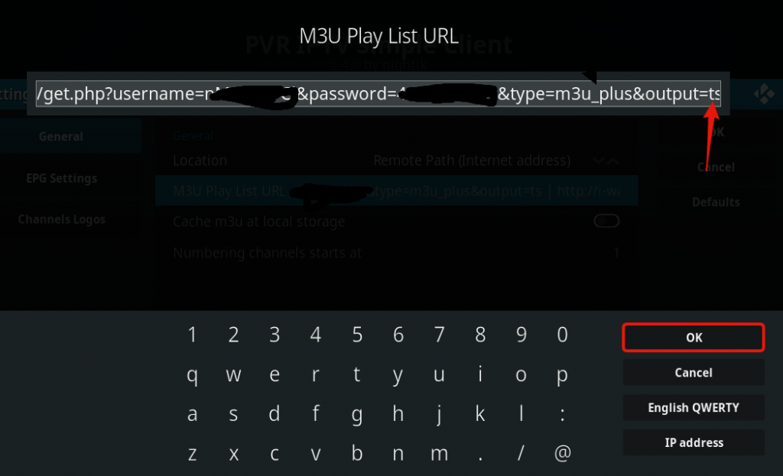783x476 pixels.
Task: Tap the number 1 key
Action: coord(192,335)
